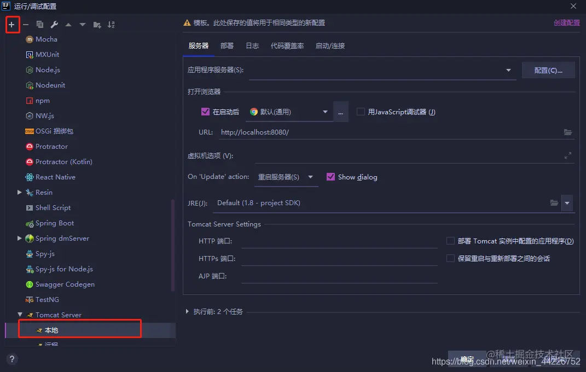Sort configurations alphabetically

coord(112,25)
